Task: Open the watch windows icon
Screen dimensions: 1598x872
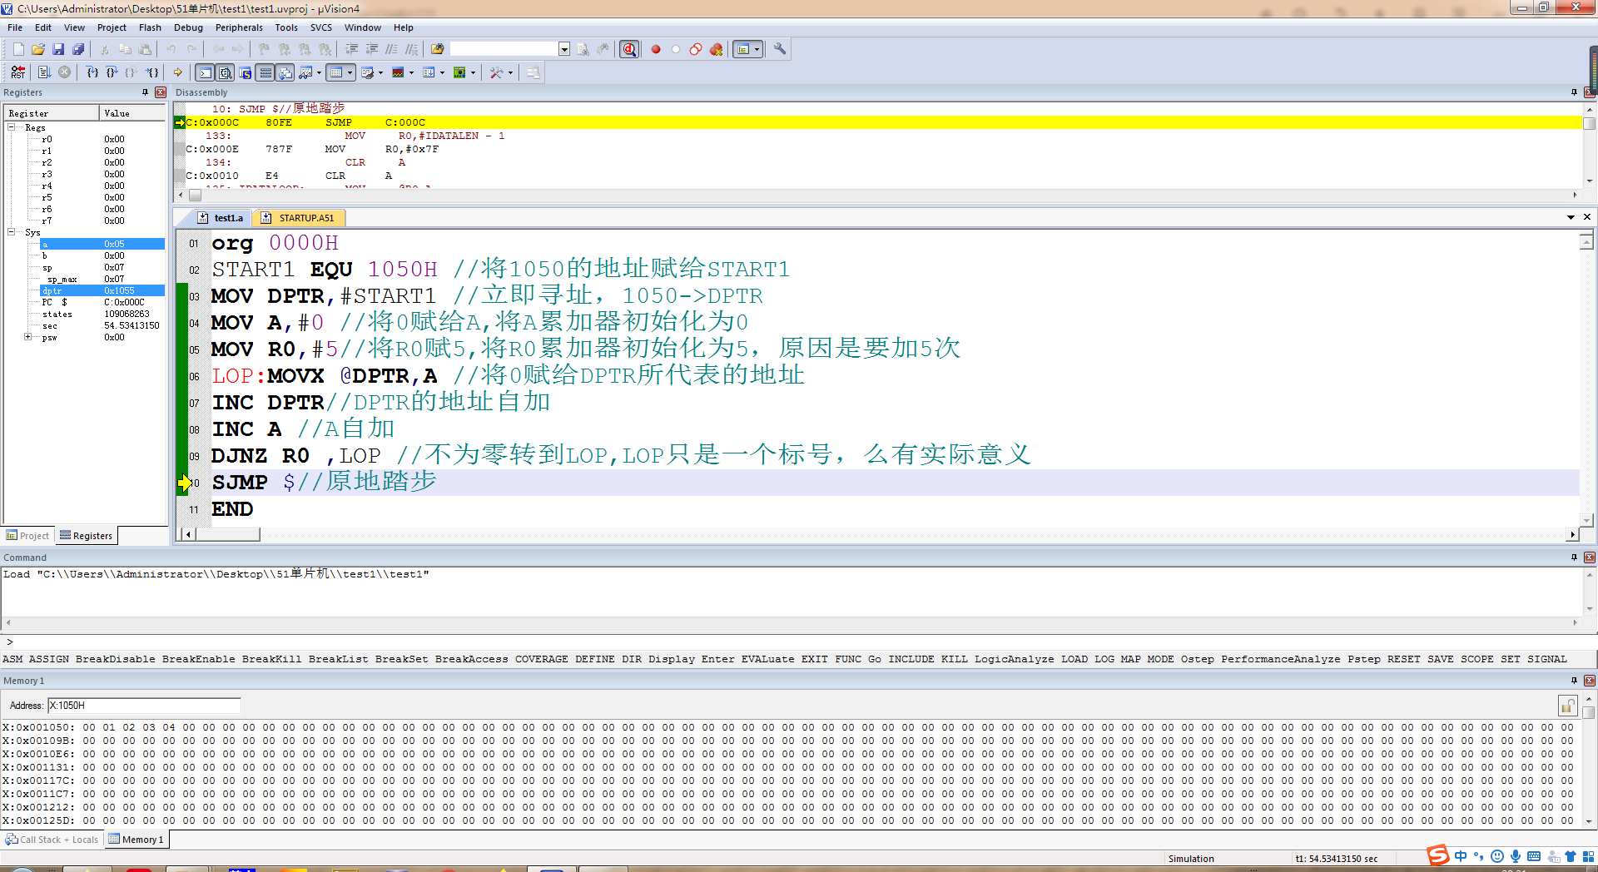Action: click(x=305, y=72)
